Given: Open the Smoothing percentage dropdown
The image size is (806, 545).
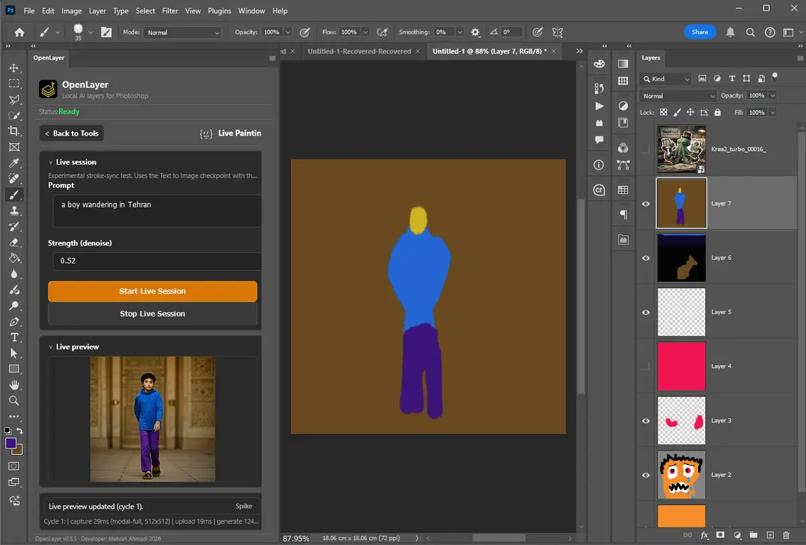Looking at the screenshot, I should click(x=459, y=32).
